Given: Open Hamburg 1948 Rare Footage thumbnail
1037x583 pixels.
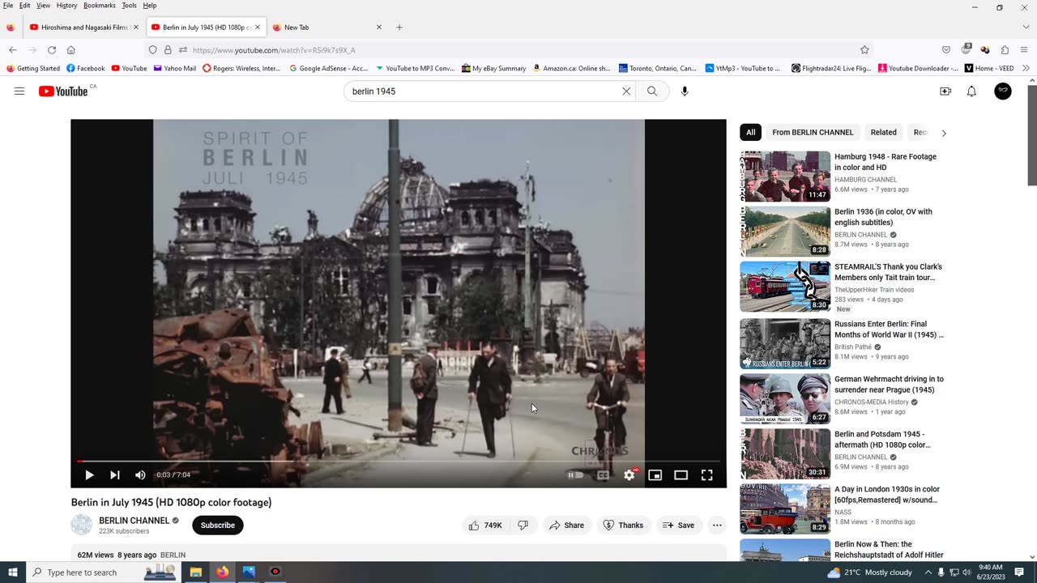Looking at the screenshot, I should tap(785, 176).
